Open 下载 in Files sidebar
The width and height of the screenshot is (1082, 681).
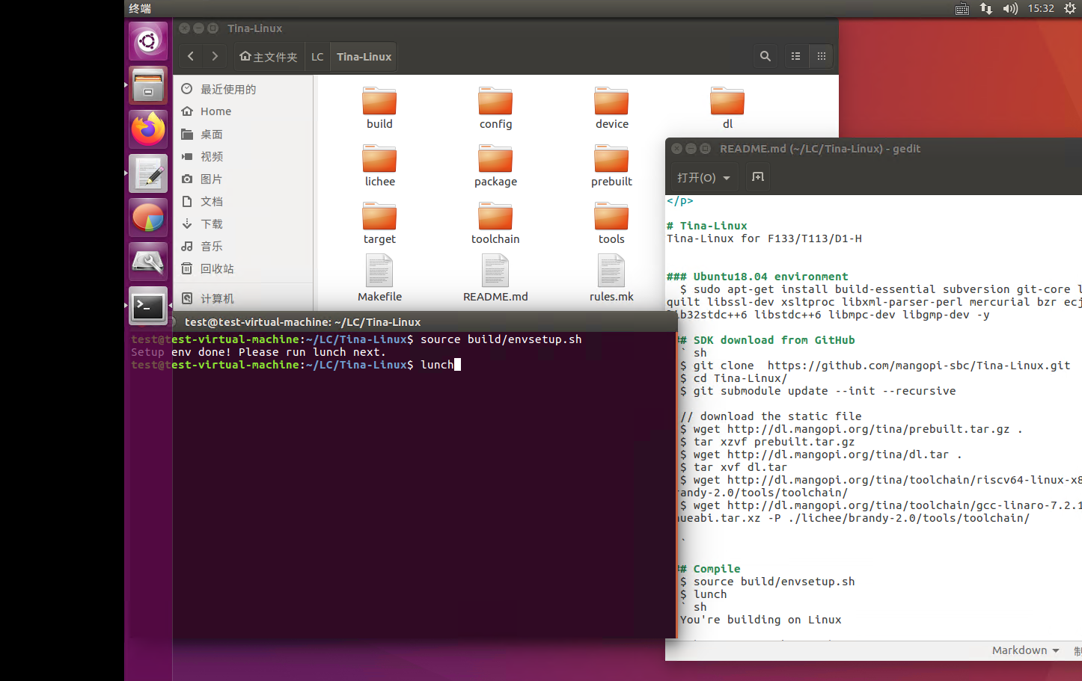243,224
